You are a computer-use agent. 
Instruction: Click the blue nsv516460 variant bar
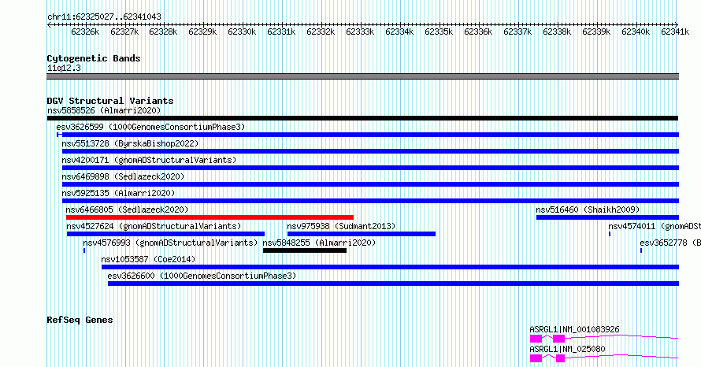607,217
